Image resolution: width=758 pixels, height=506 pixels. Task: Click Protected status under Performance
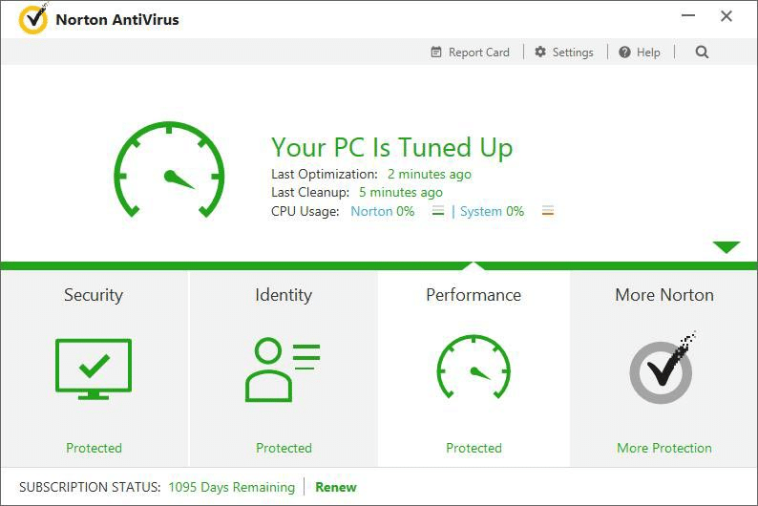[x=474, y=448]
